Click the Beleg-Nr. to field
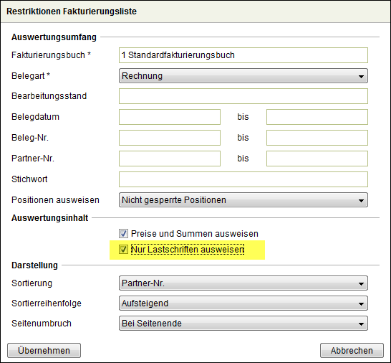 [x=317, y=138]
